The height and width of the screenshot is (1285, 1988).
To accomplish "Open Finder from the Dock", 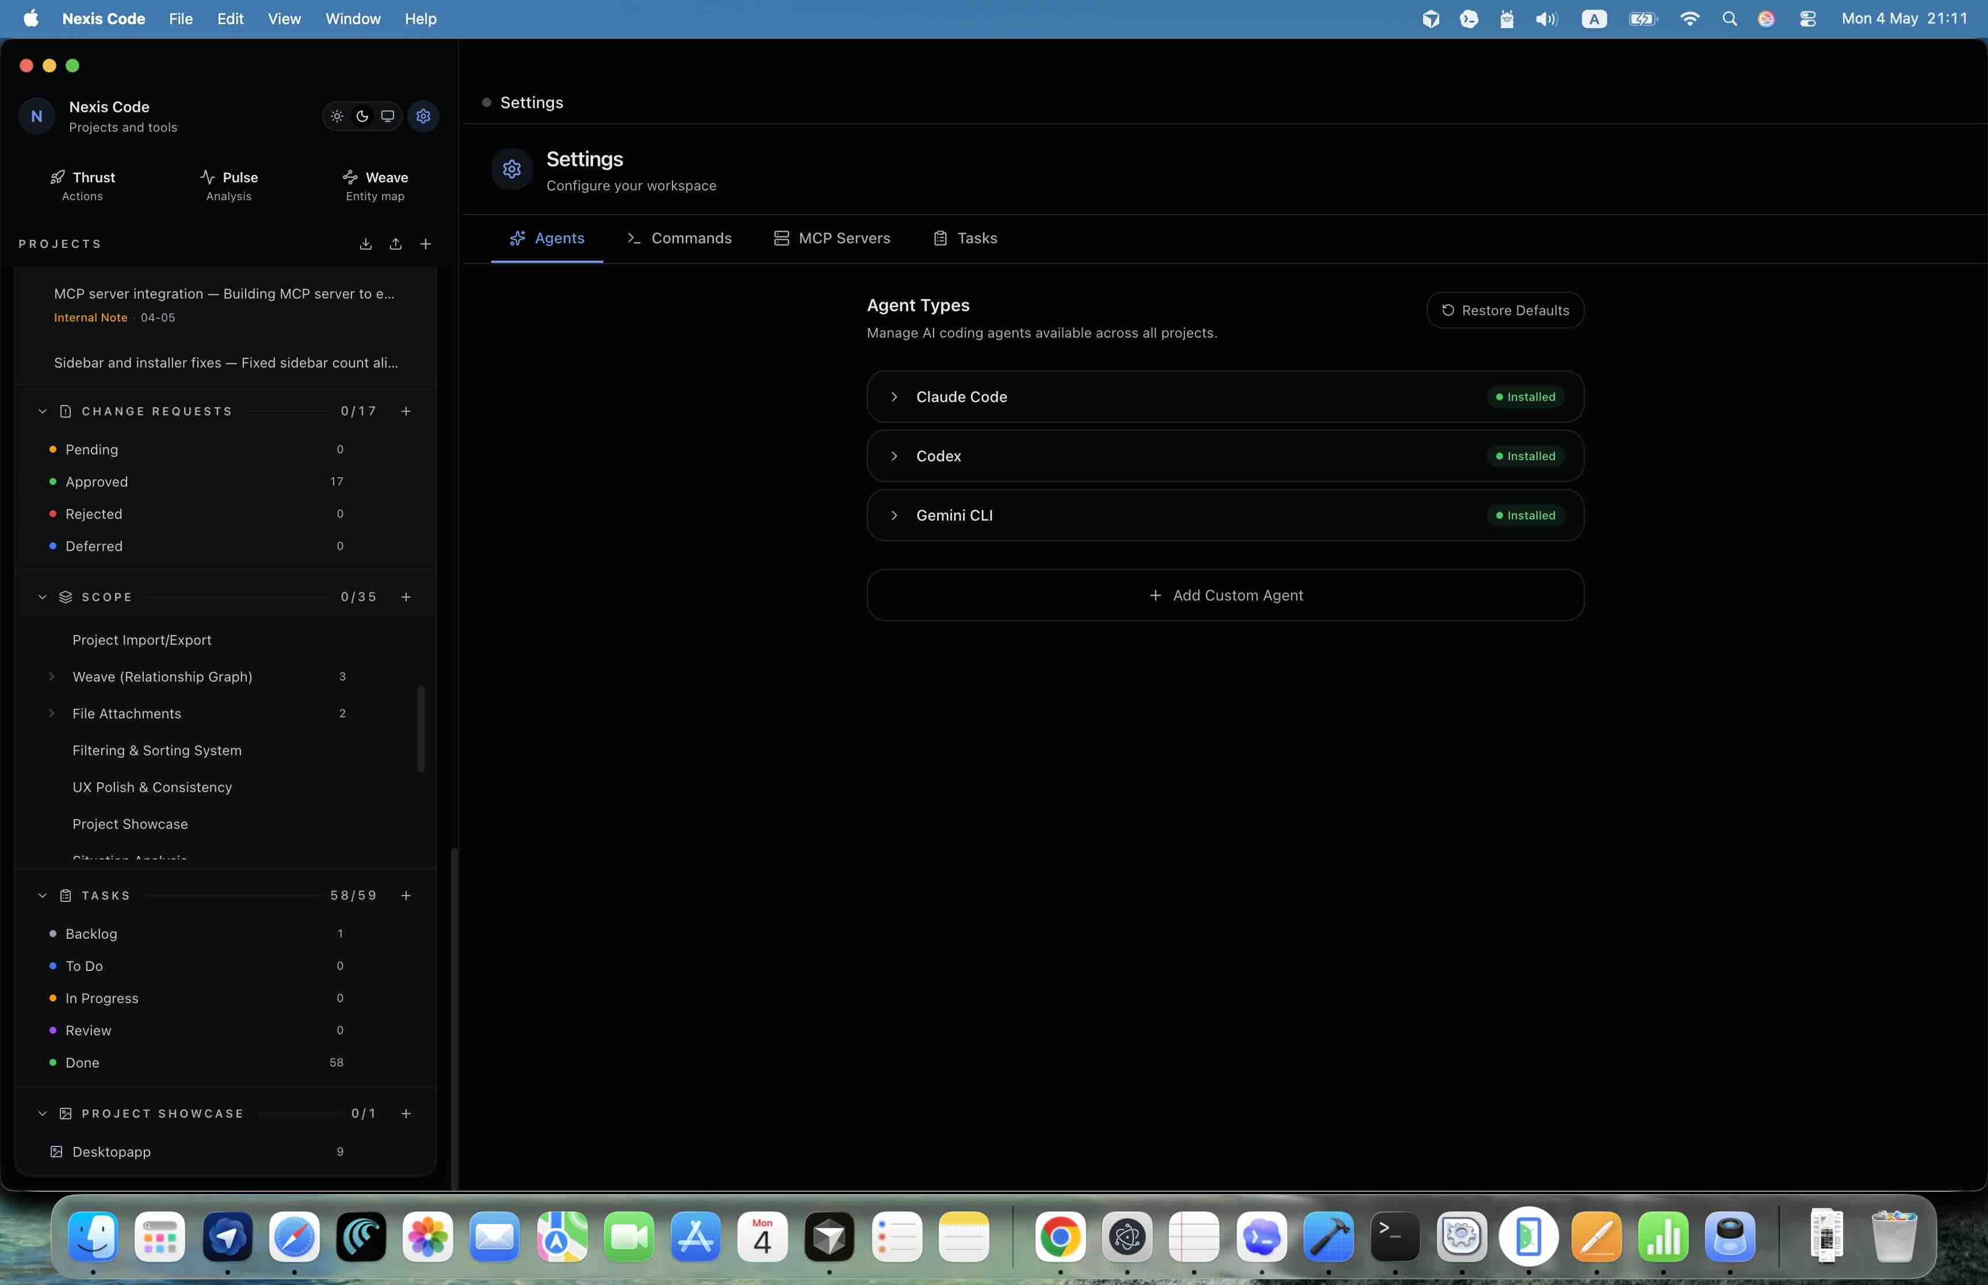I will tap(93, 1236).
